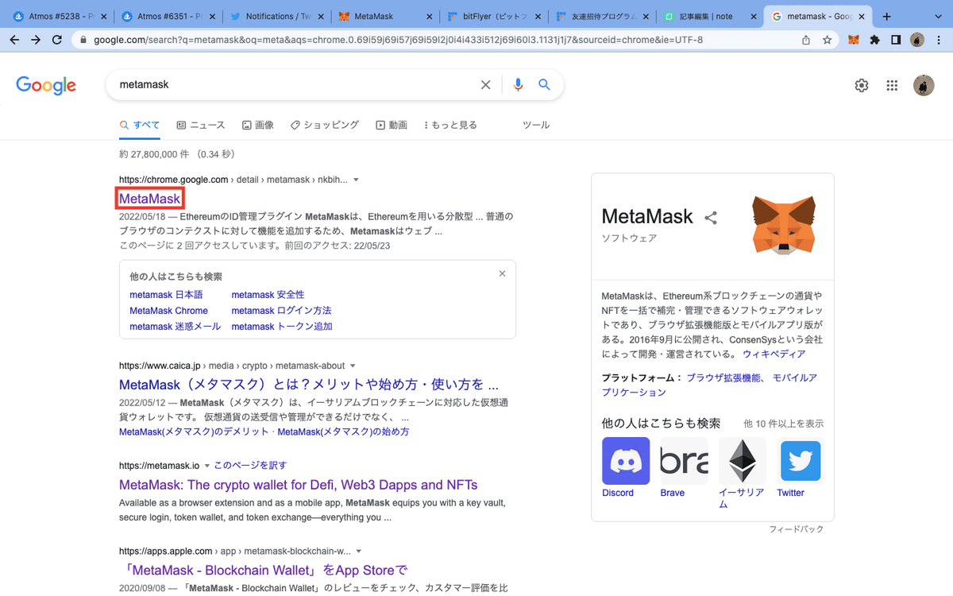Click the browser address bar URL
Image resolution: width=953 pixels, height=596 pixels.
pyautogui.click(x=397, y=40)
